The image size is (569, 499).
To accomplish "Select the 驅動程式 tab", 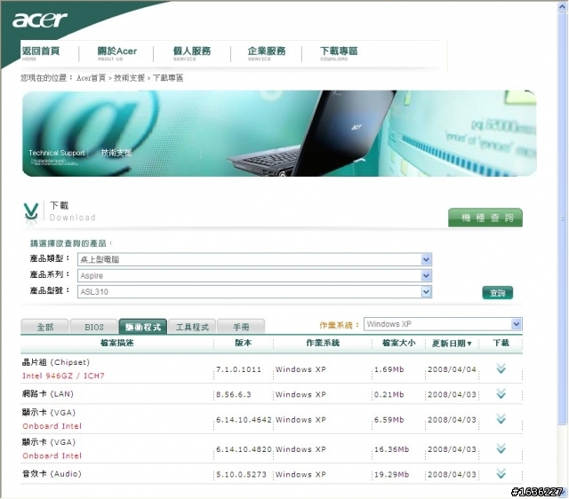I will tap(143, 327).
